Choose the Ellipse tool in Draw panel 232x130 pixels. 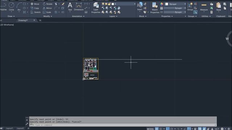tap(24, 8)
